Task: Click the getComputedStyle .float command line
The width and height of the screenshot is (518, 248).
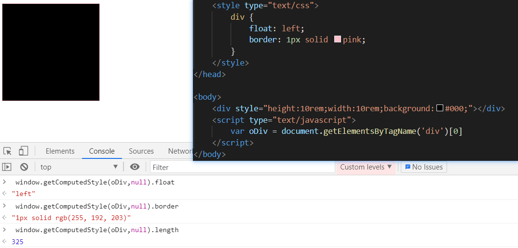Action: point(95,182)
